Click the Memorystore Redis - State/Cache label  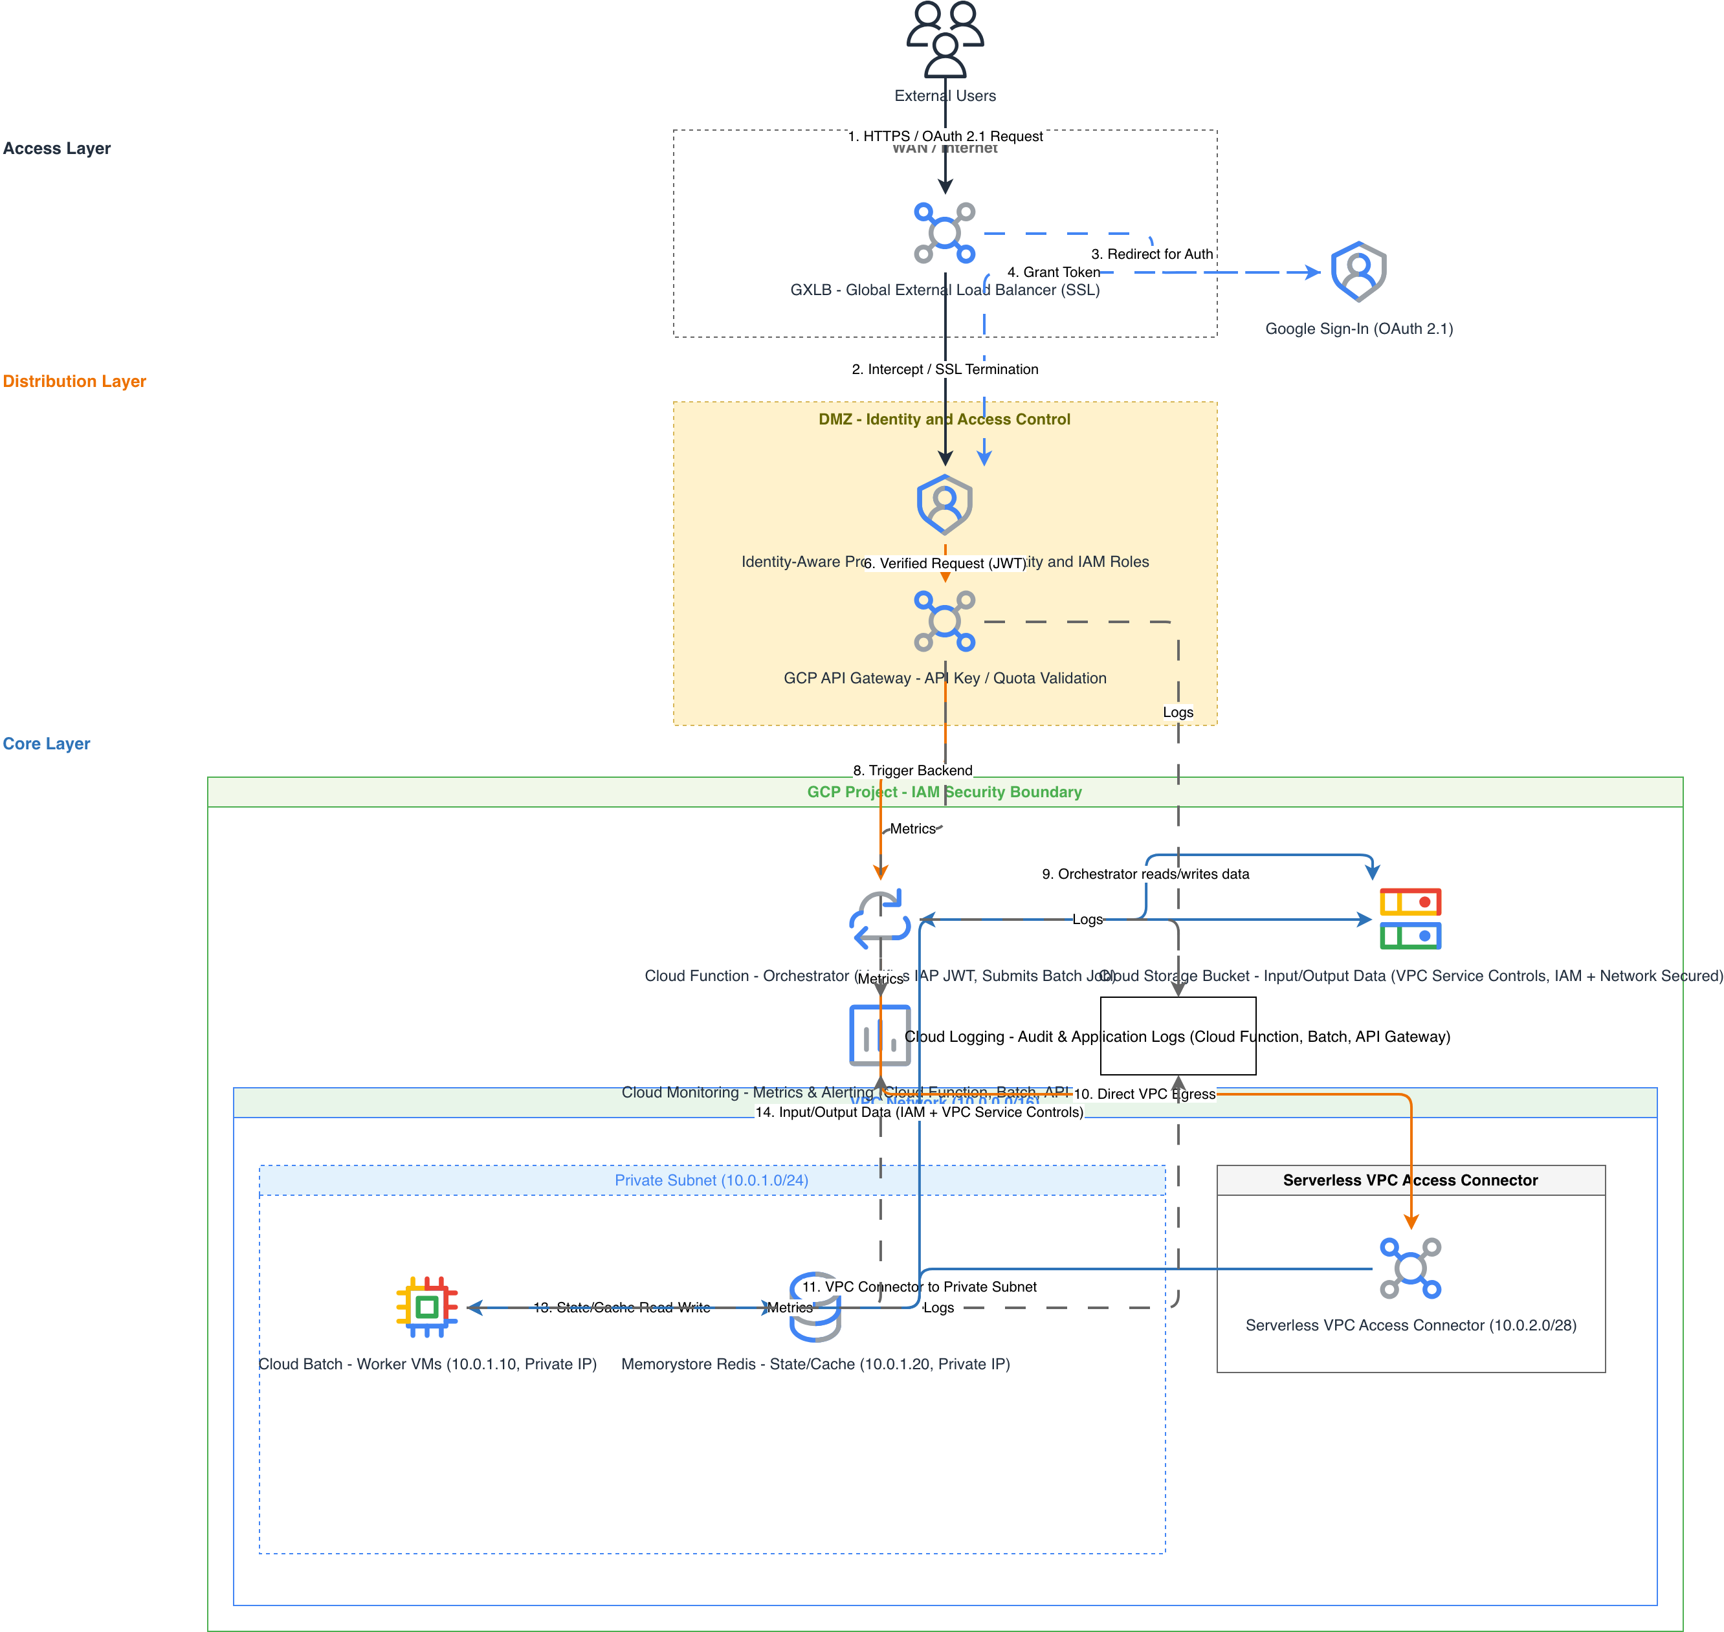point(815,1364)
